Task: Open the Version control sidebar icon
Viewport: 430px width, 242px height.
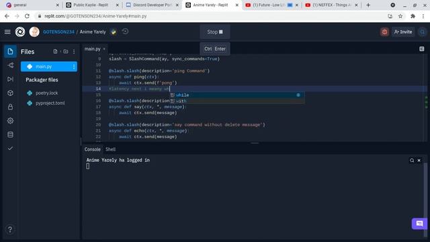Action: tap(10, 65)
